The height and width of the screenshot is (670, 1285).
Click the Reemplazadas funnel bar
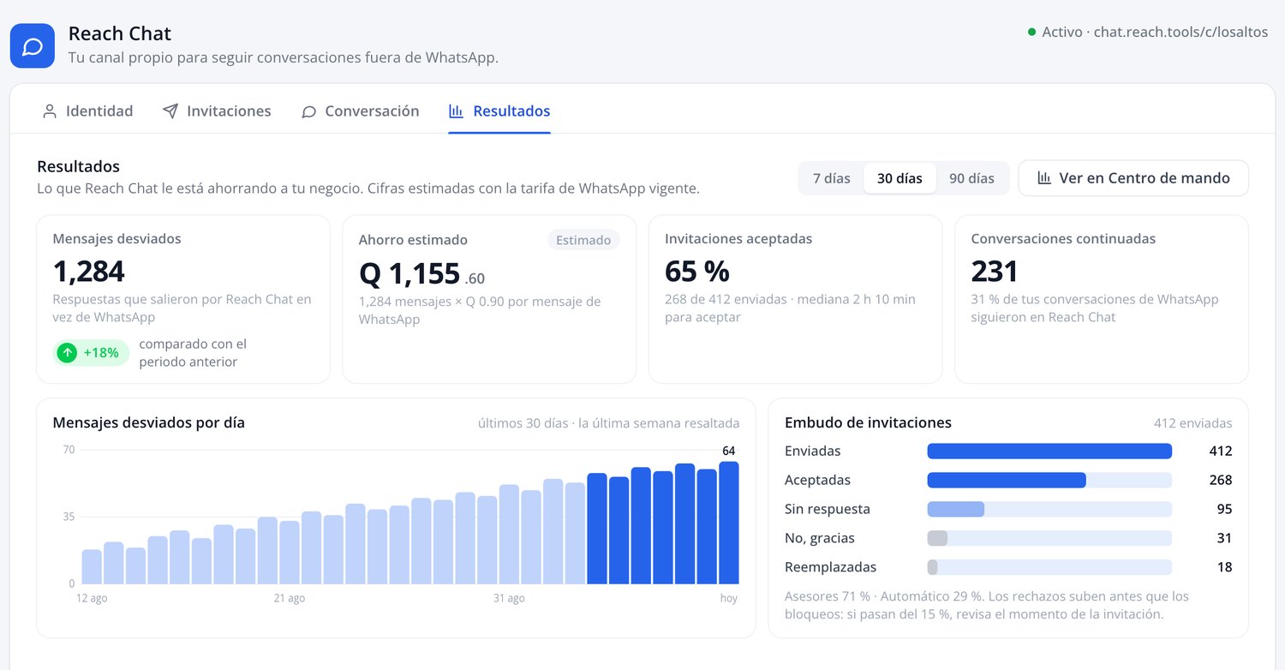pyautogui.click(x=1049, y=567)
